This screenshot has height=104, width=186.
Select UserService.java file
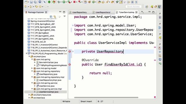46,86
